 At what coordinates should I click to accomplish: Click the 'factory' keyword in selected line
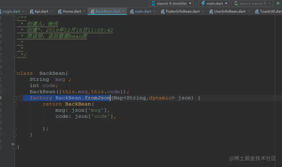coord(41,98)
